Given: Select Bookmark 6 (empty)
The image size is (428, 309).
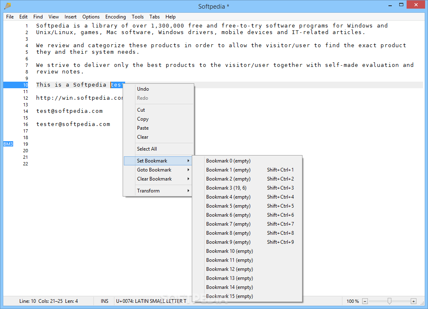Looking at the screenshot, I should tap(247, 215).
